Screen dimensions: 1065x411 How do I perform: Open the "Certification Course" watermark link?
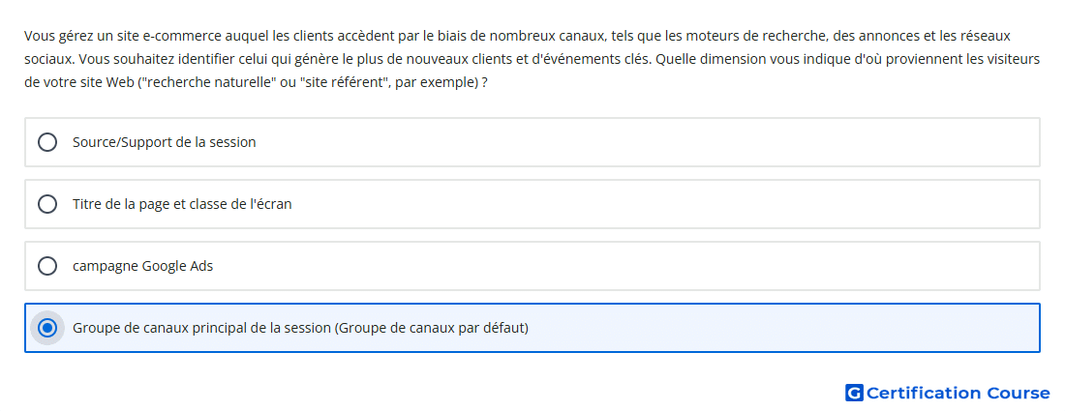click(x=958, y=393)
